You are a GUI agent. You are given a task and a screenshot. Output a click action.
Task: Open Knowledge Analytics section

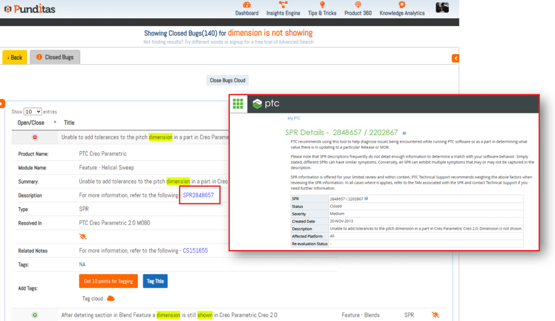click(x=402, y=9)
